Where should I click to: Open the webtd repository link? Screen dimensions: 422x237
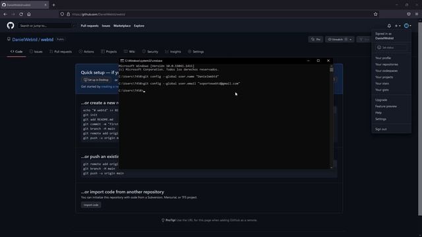click(x=47, y=39)
